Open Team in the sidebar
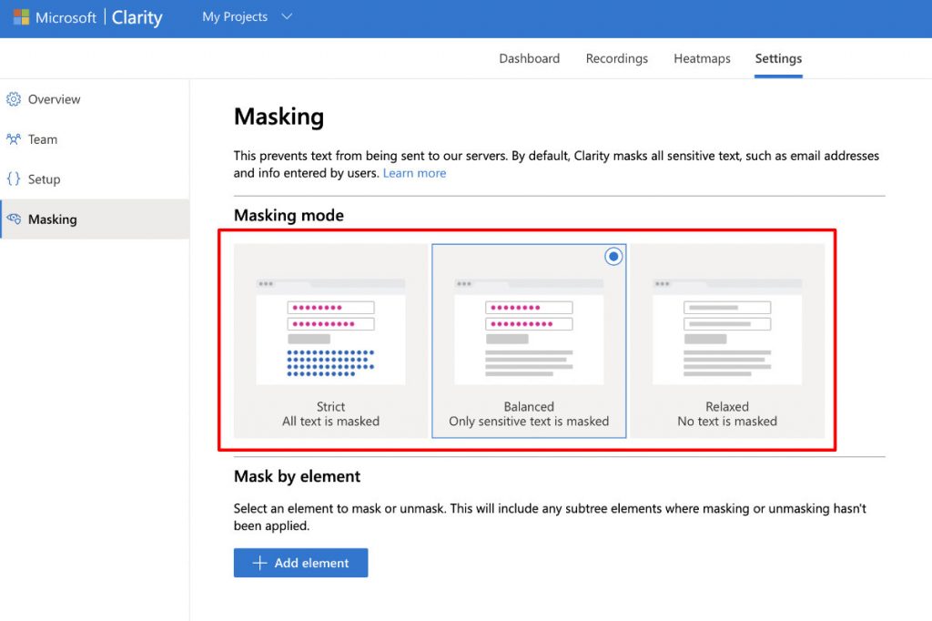Viewport: 932px width, 621px height. (95, 139)
